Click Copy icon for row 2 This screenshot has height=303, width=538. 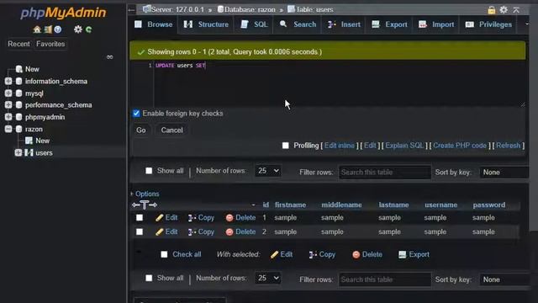point(192,232)
